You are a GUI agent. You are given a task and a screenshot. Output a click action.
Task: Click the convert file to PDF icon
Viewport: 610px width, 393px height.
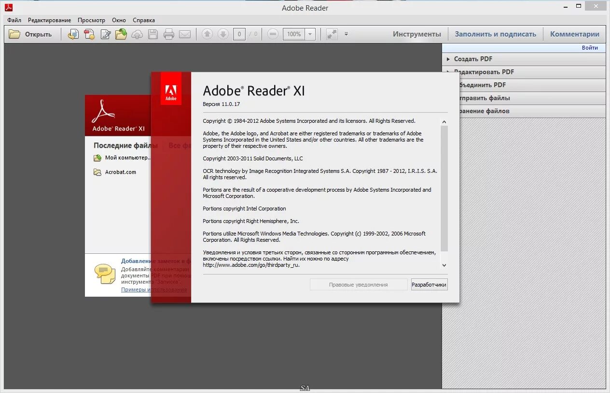point(73,34)
